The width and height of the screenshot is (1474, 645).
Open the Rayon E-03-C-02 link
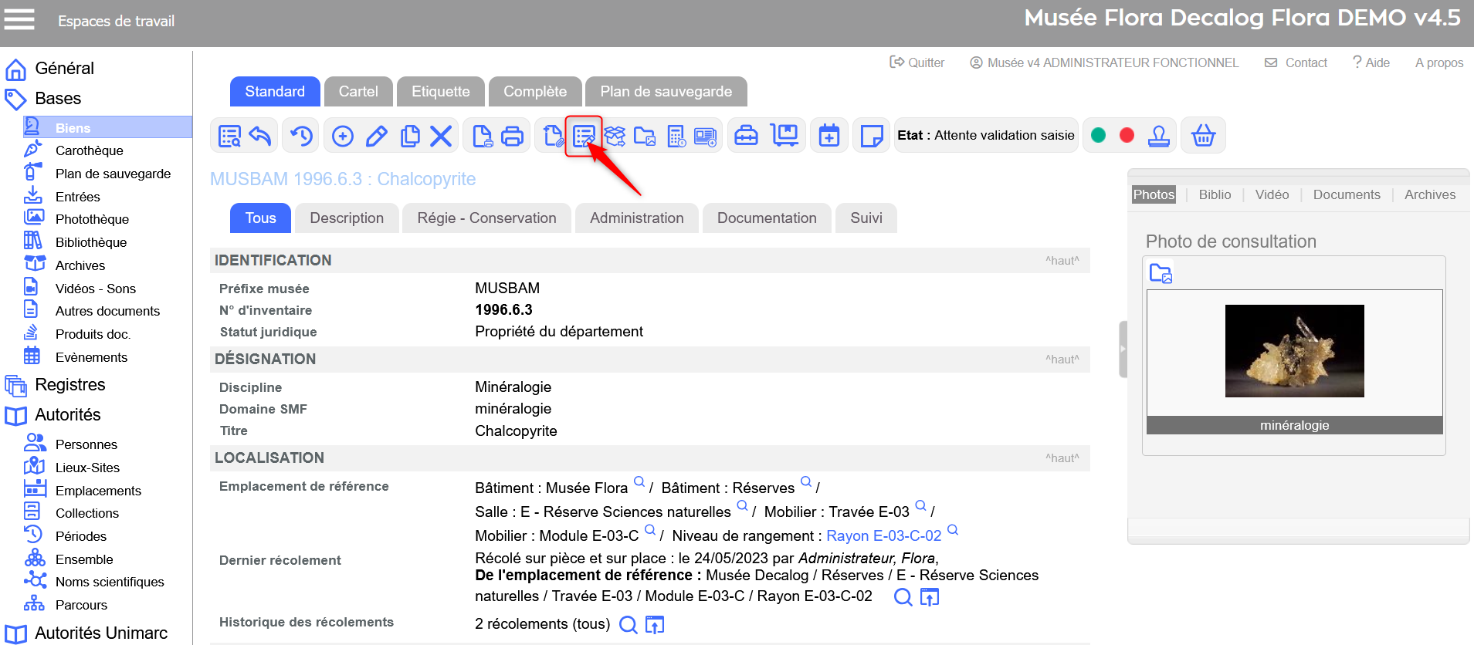pos(883,536)
